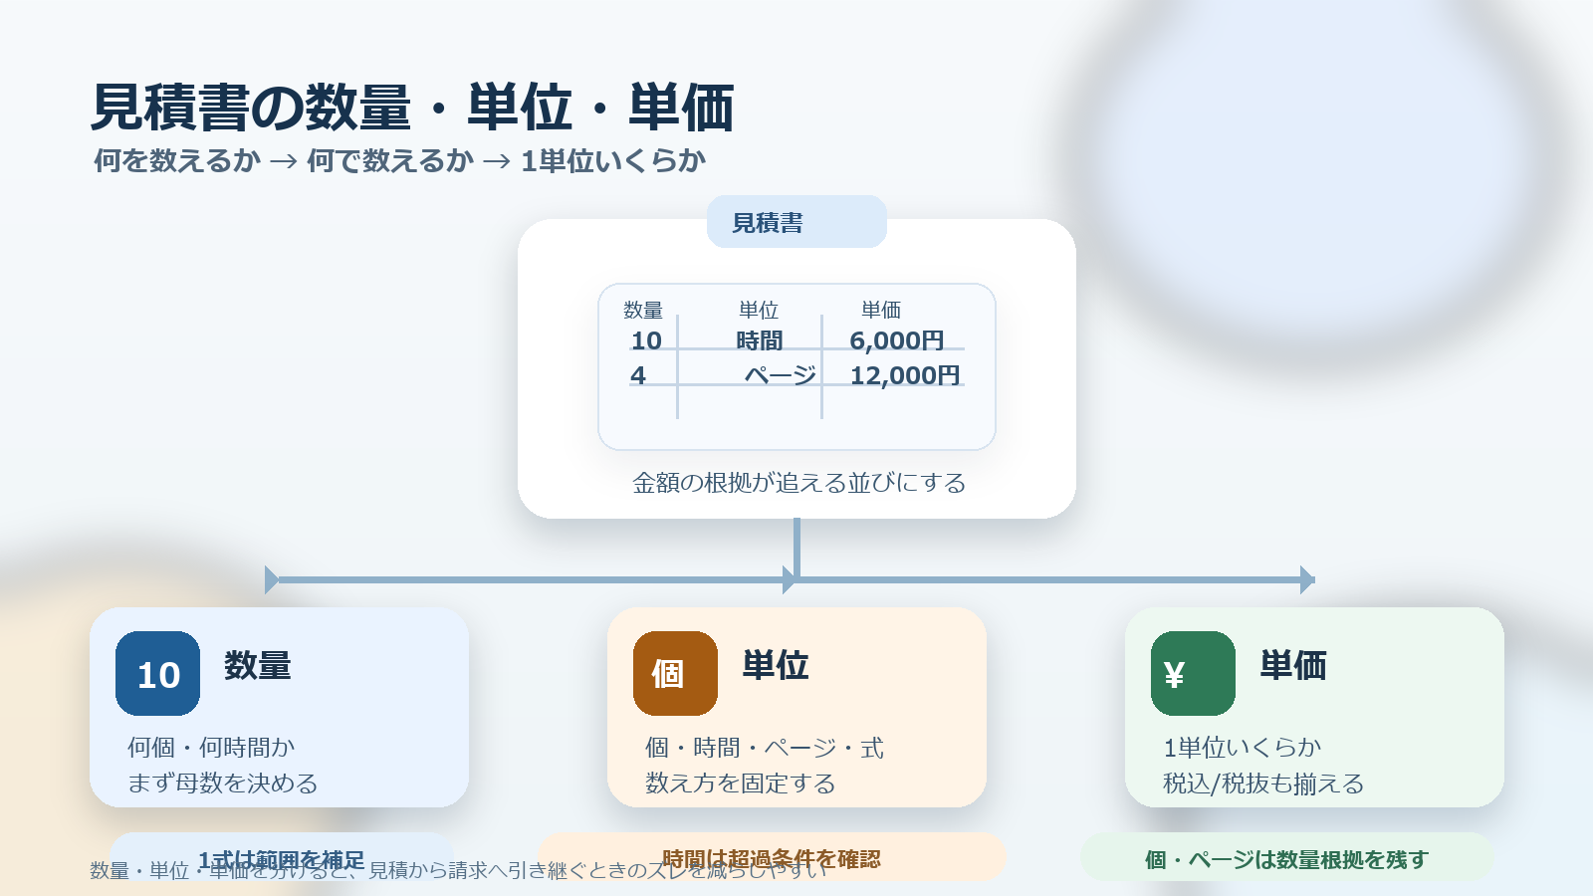Viewport: 1593px width, 896px height.
Task: Click the 6,000円 price cell
Action: coord(897,340)
